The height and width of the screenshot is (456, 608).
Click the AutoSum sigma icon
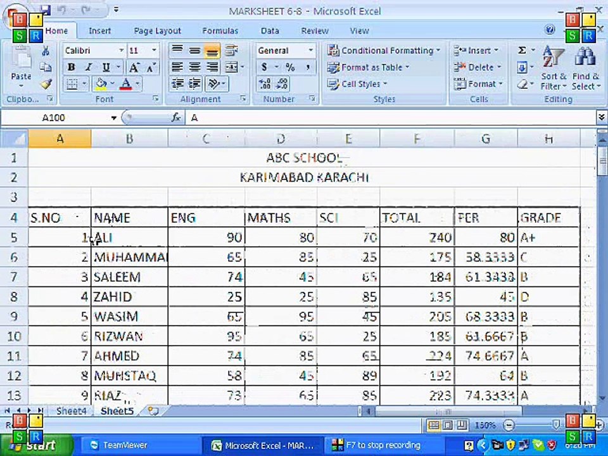coord(522,51)
